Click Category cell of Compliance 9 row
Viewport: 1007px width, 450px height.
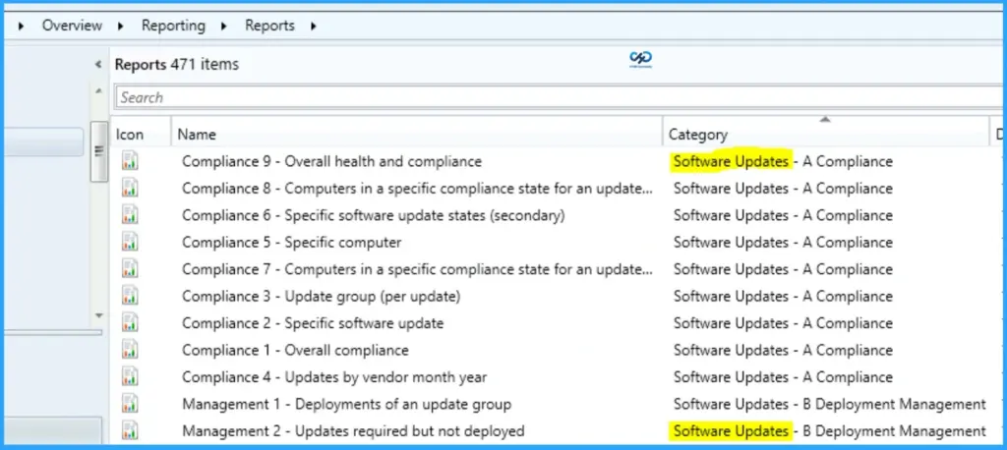pos(782,162)
